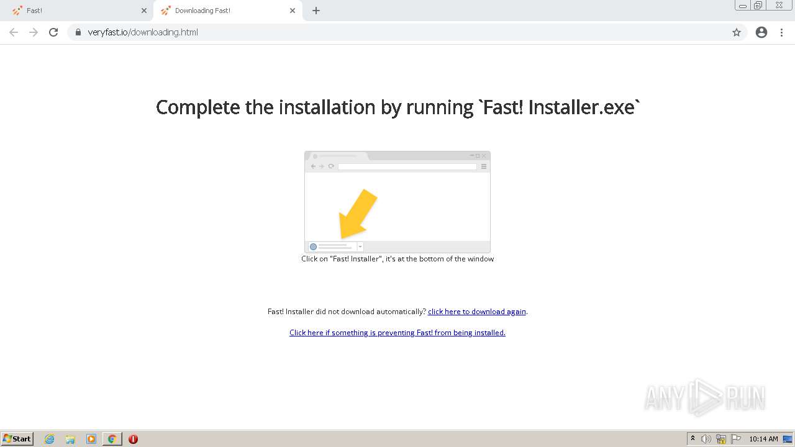Click the "Complete the installation" heading
Screen dimensions: 795x447
[x=397, y=107]
